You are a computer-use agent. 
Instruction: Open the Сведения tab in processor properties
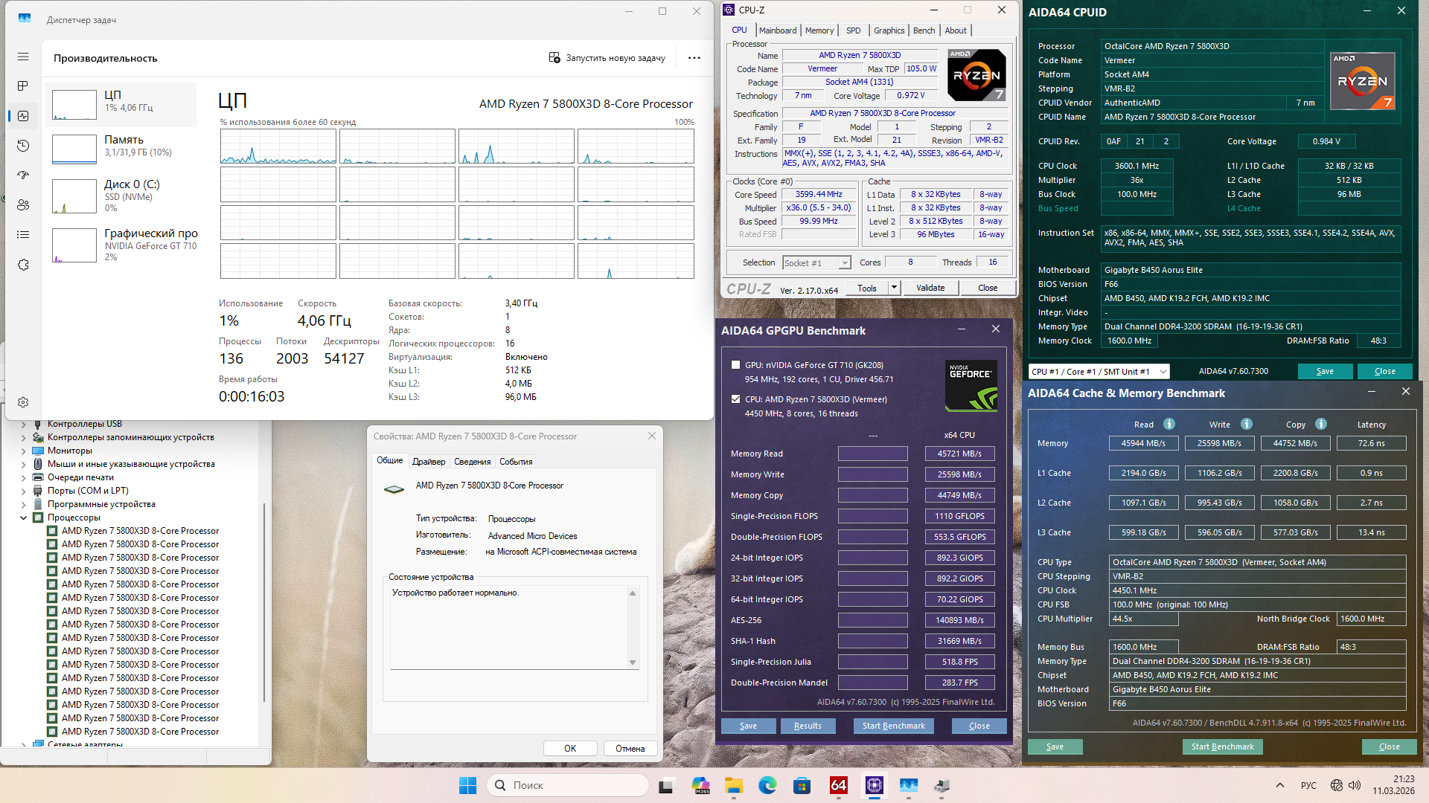(x=473, y=462)
